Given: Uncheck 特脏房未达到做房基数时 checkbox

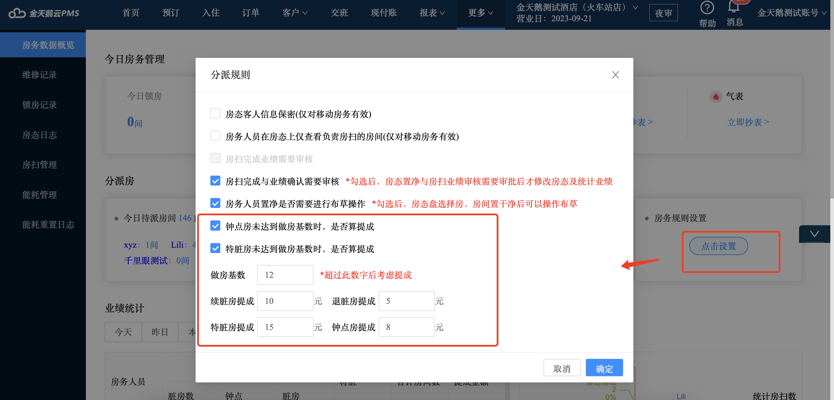Looking at the screenshot, I should 215,248.
